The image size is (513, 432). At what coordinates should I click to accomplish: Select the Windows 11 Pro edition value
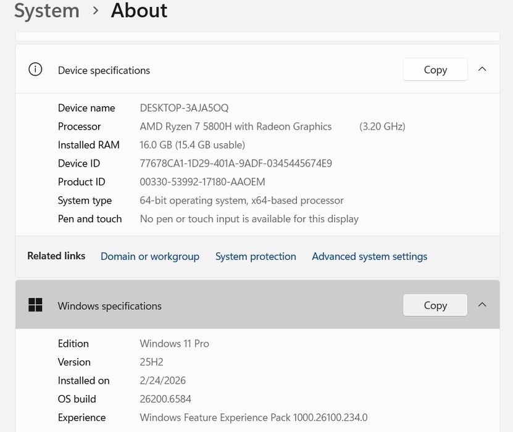(174, 343)
